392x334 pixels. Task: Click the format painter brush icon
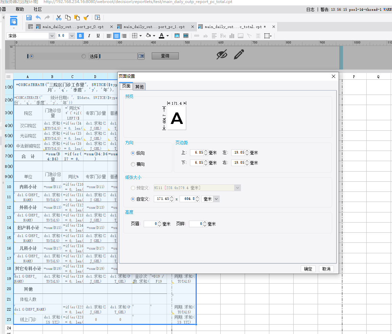(x=86, y=18)
